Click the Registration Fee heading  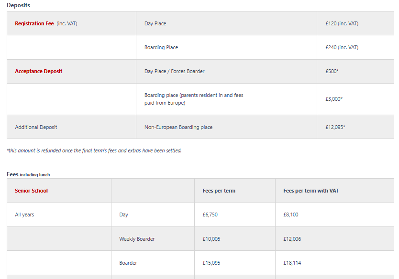click(34, 23)
